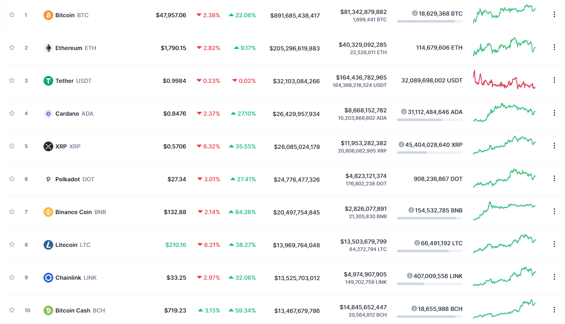This screenshot has width=565, height=324.
Task: Favorite Bitcoin Cash with its star
Action: tap(12, 310)
